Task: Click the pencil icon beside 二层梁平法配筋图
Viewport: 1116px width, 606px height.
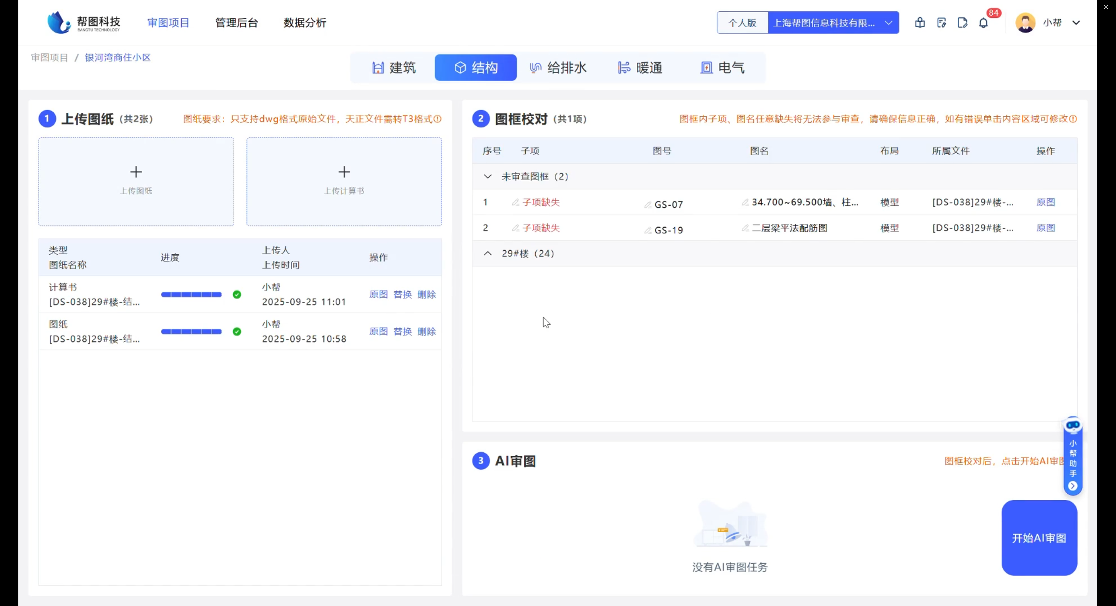Action: (745, 228)
